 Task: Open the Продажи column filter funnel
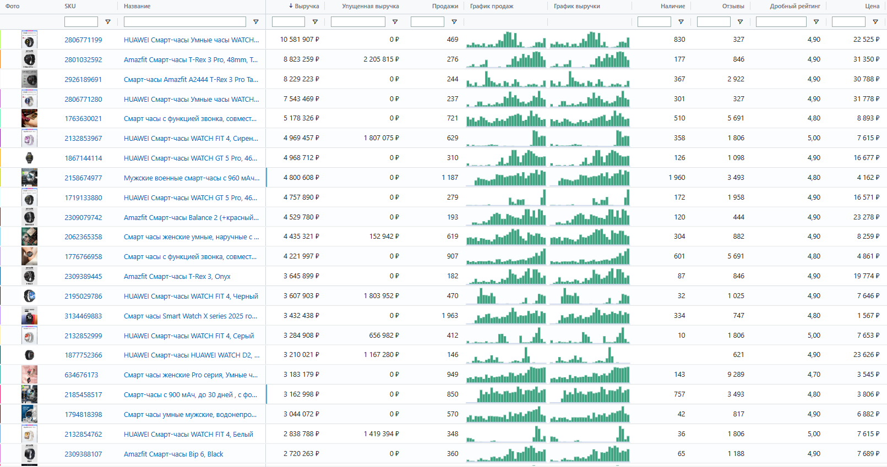click(454, 22)
